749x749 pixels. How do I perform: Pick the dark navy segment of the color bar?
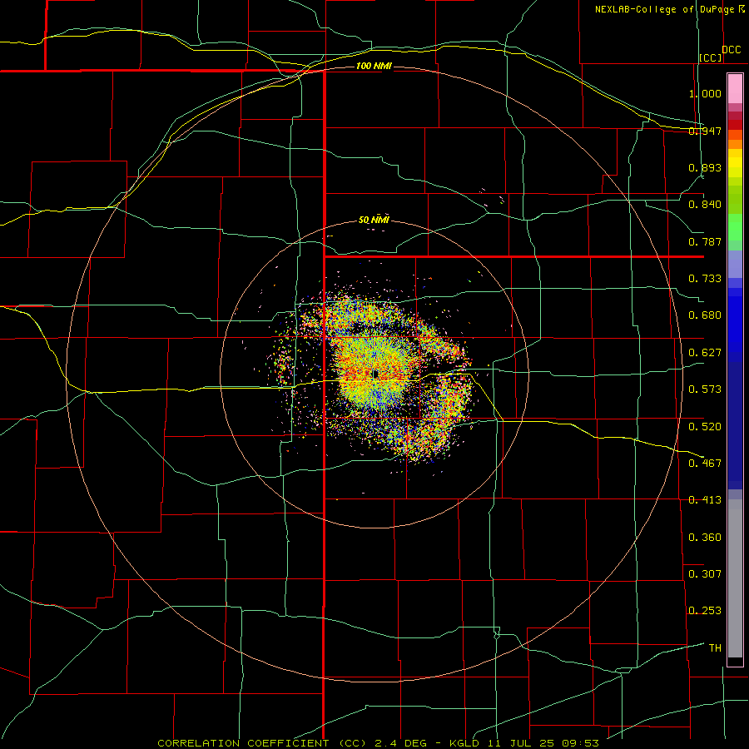click(735, 425)
